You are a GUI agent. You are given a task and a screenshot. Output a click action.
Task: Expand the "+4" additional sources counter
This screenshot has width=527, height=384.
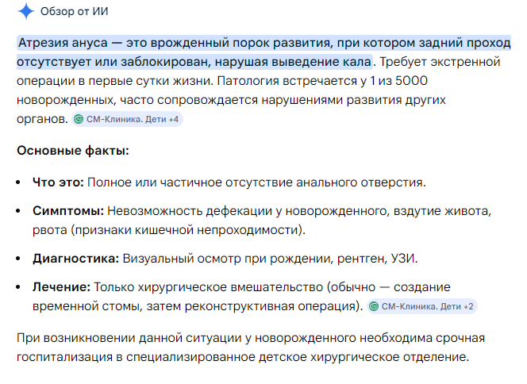tap(173, 119)
